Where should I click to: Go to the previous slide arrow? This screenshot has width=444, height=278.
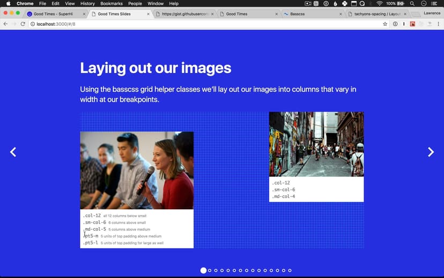click(13, 152)
